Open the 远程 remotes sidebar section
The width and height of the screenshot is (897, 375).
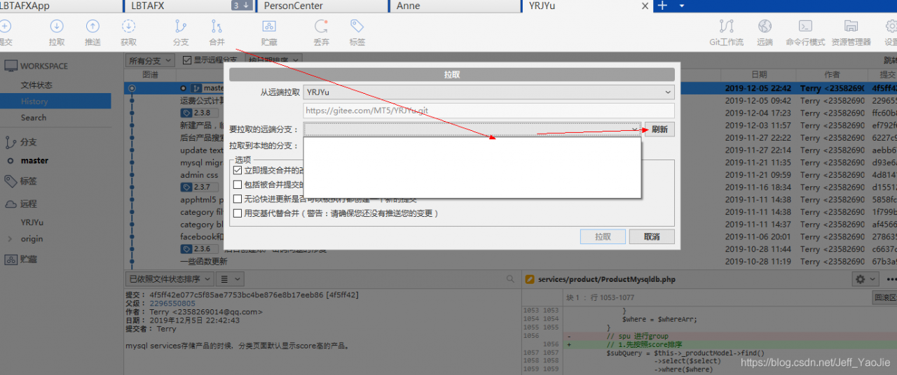pos(29,204)
